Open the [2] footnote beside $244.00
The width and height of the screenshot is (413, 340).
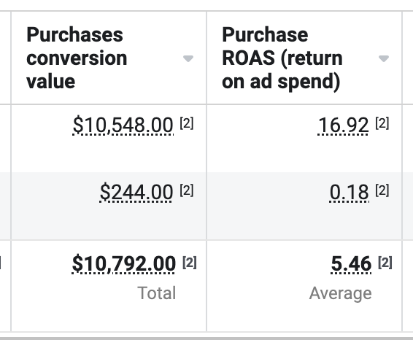point(187,190)
